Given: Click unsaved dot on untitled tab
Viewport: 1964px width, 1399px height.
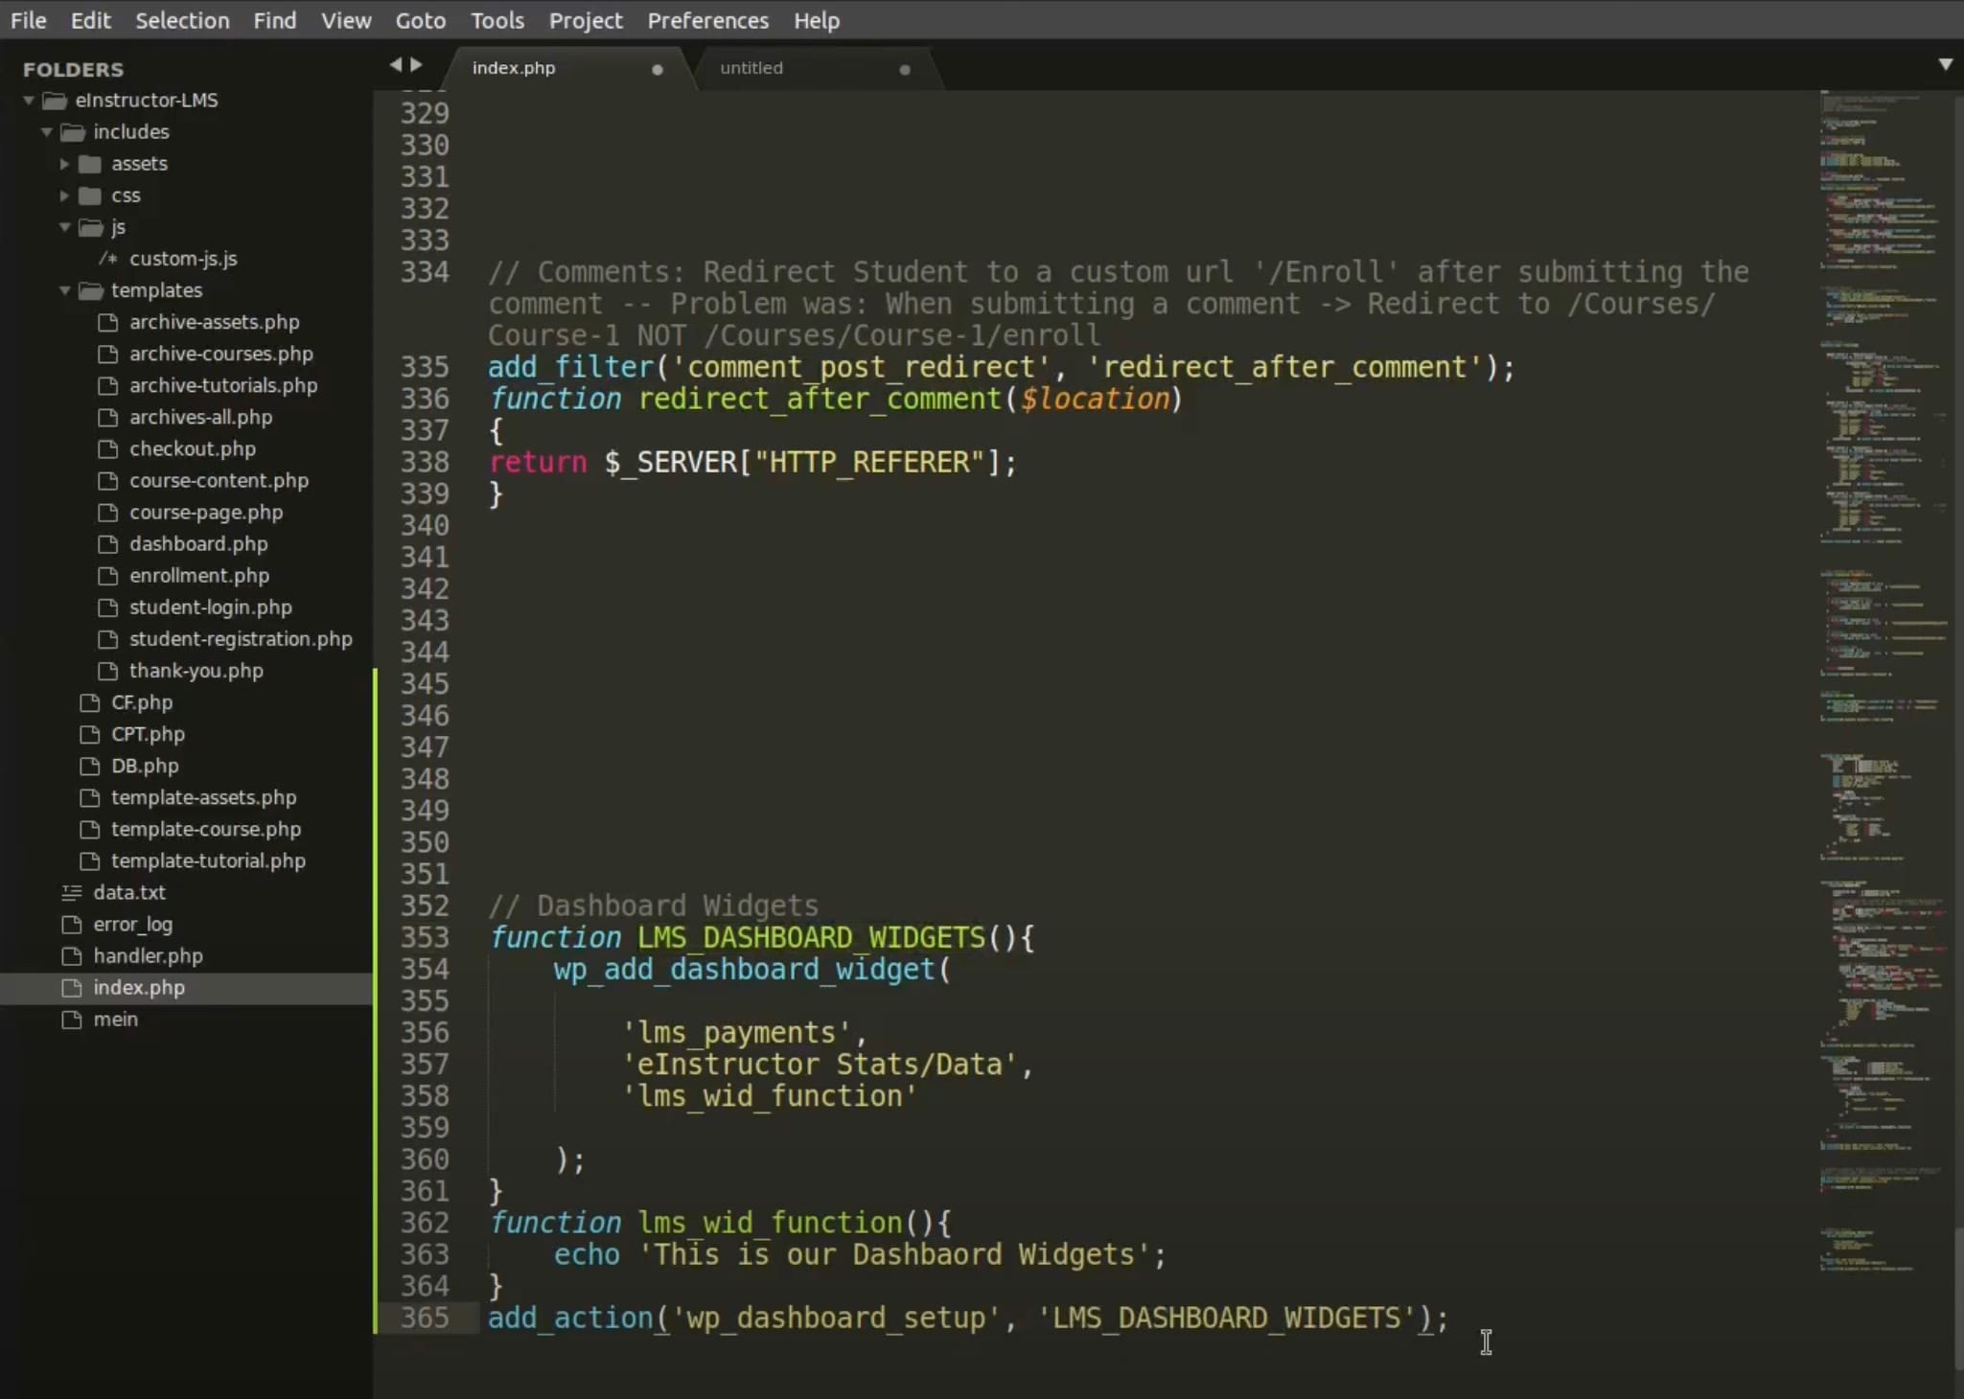Looking at the screenshot, I should pyautogui.click(x=904, y=69).
